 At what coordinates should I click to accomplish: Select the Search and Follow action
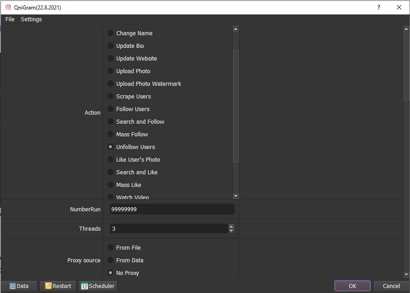(x=136, y=122)
